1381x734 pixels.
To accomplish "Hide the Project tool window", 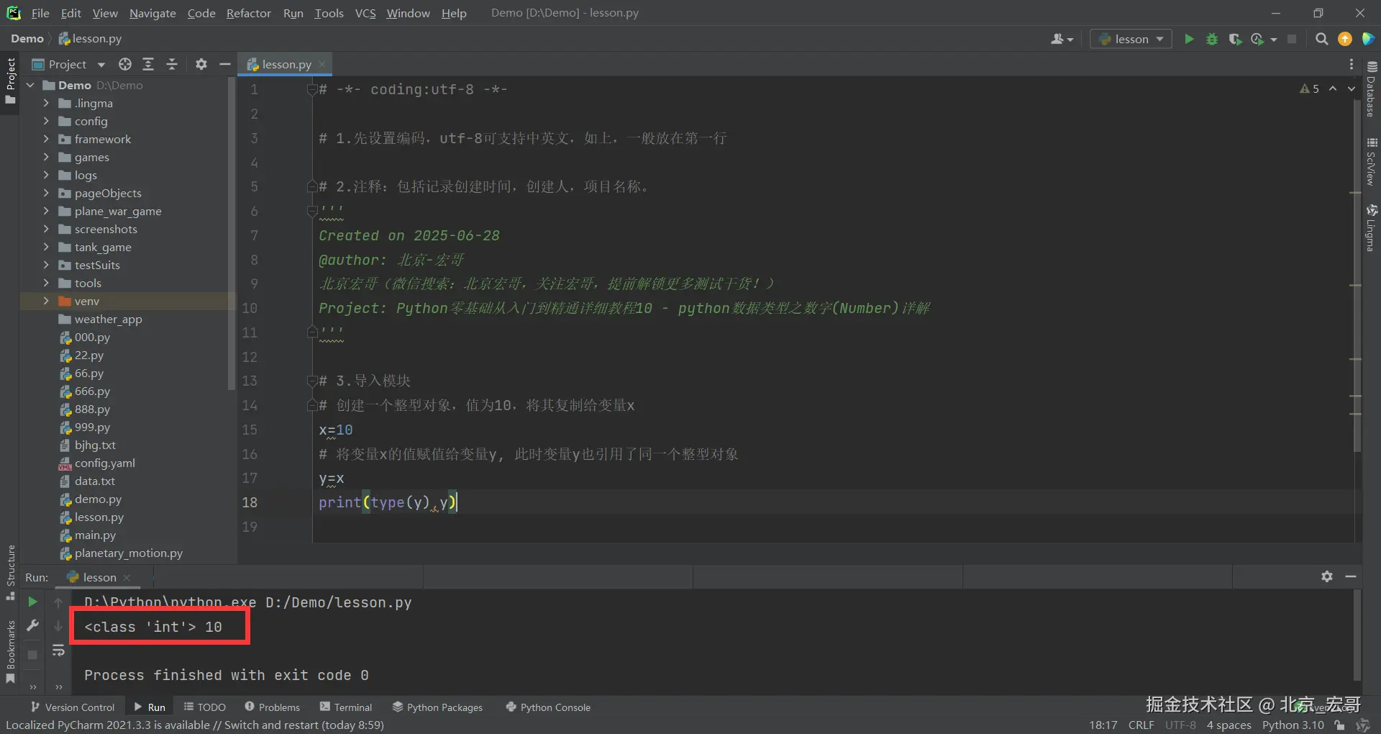I will pos(225,64).
